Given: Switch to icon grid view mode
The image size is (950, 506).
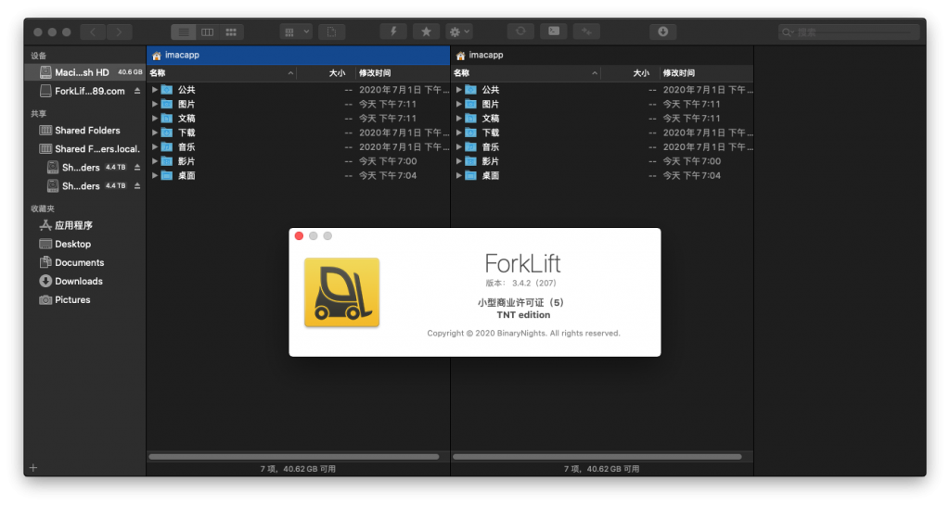Looking at the screenshot, I should click(231, 32).
